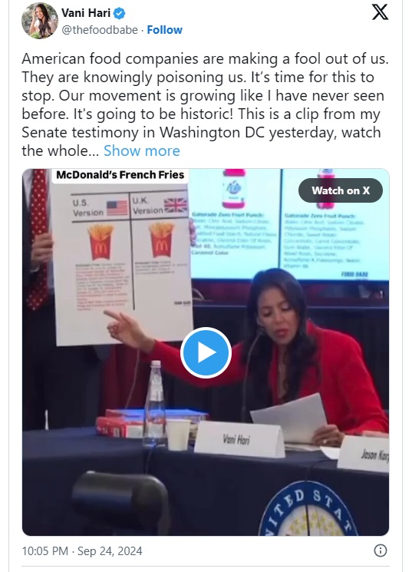412x572 pixels.
Task: Click the Watch on X button
Action: [x=341, y=190]
